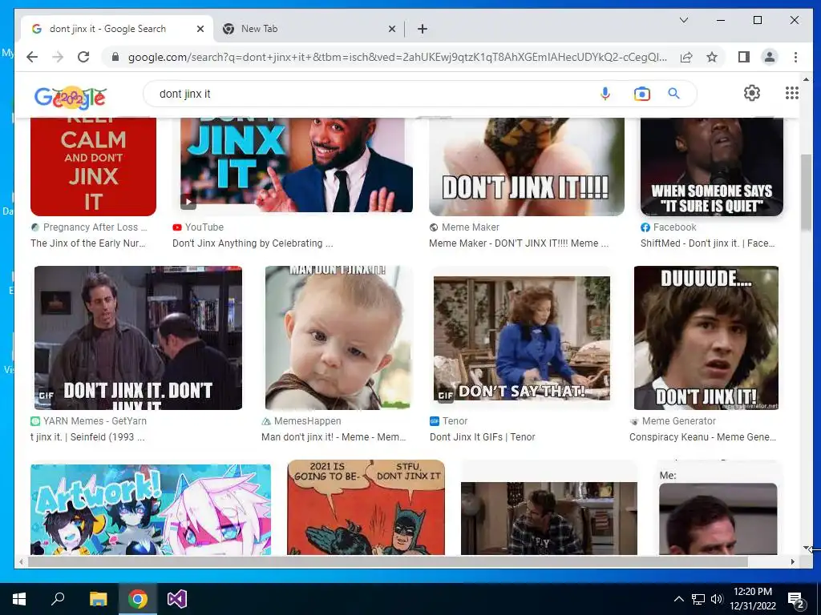Click the address bar URL
Viewport: 821px width, 615px height.
click(398, 57)
